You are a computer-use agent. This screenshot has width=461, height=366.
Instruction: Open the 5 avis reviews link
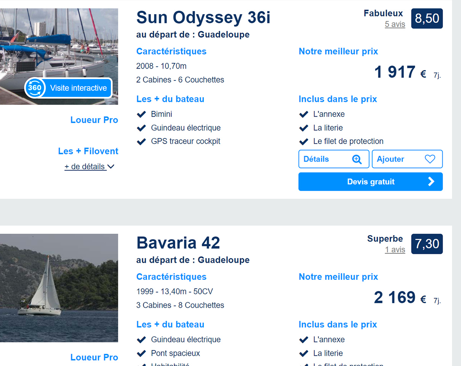(x=395, y=24)
